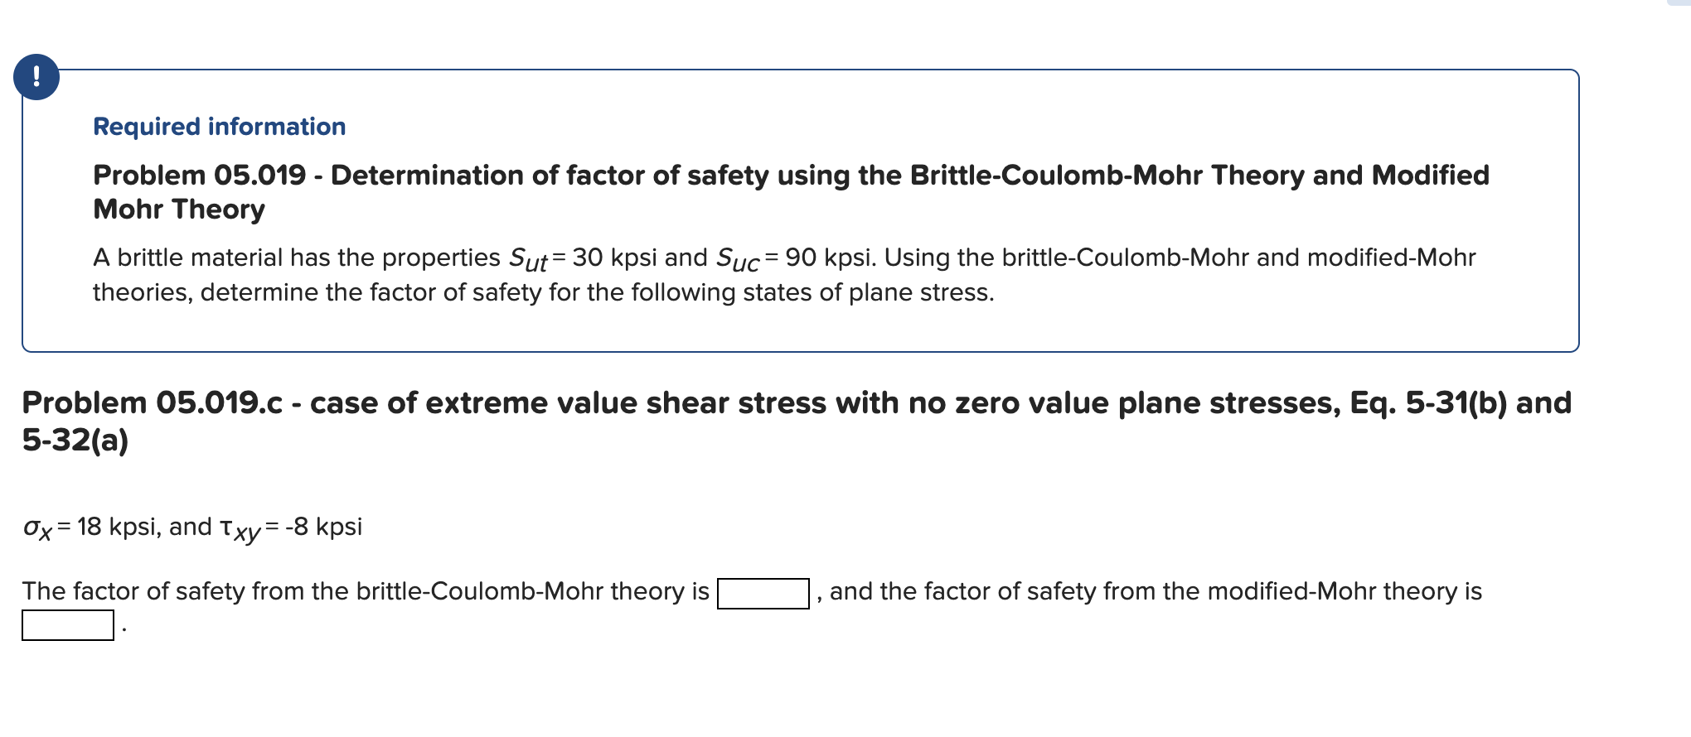Click the words plane stress in problem statement
Viewport: 1691px width, 737px height.
[x=923, y=291]
